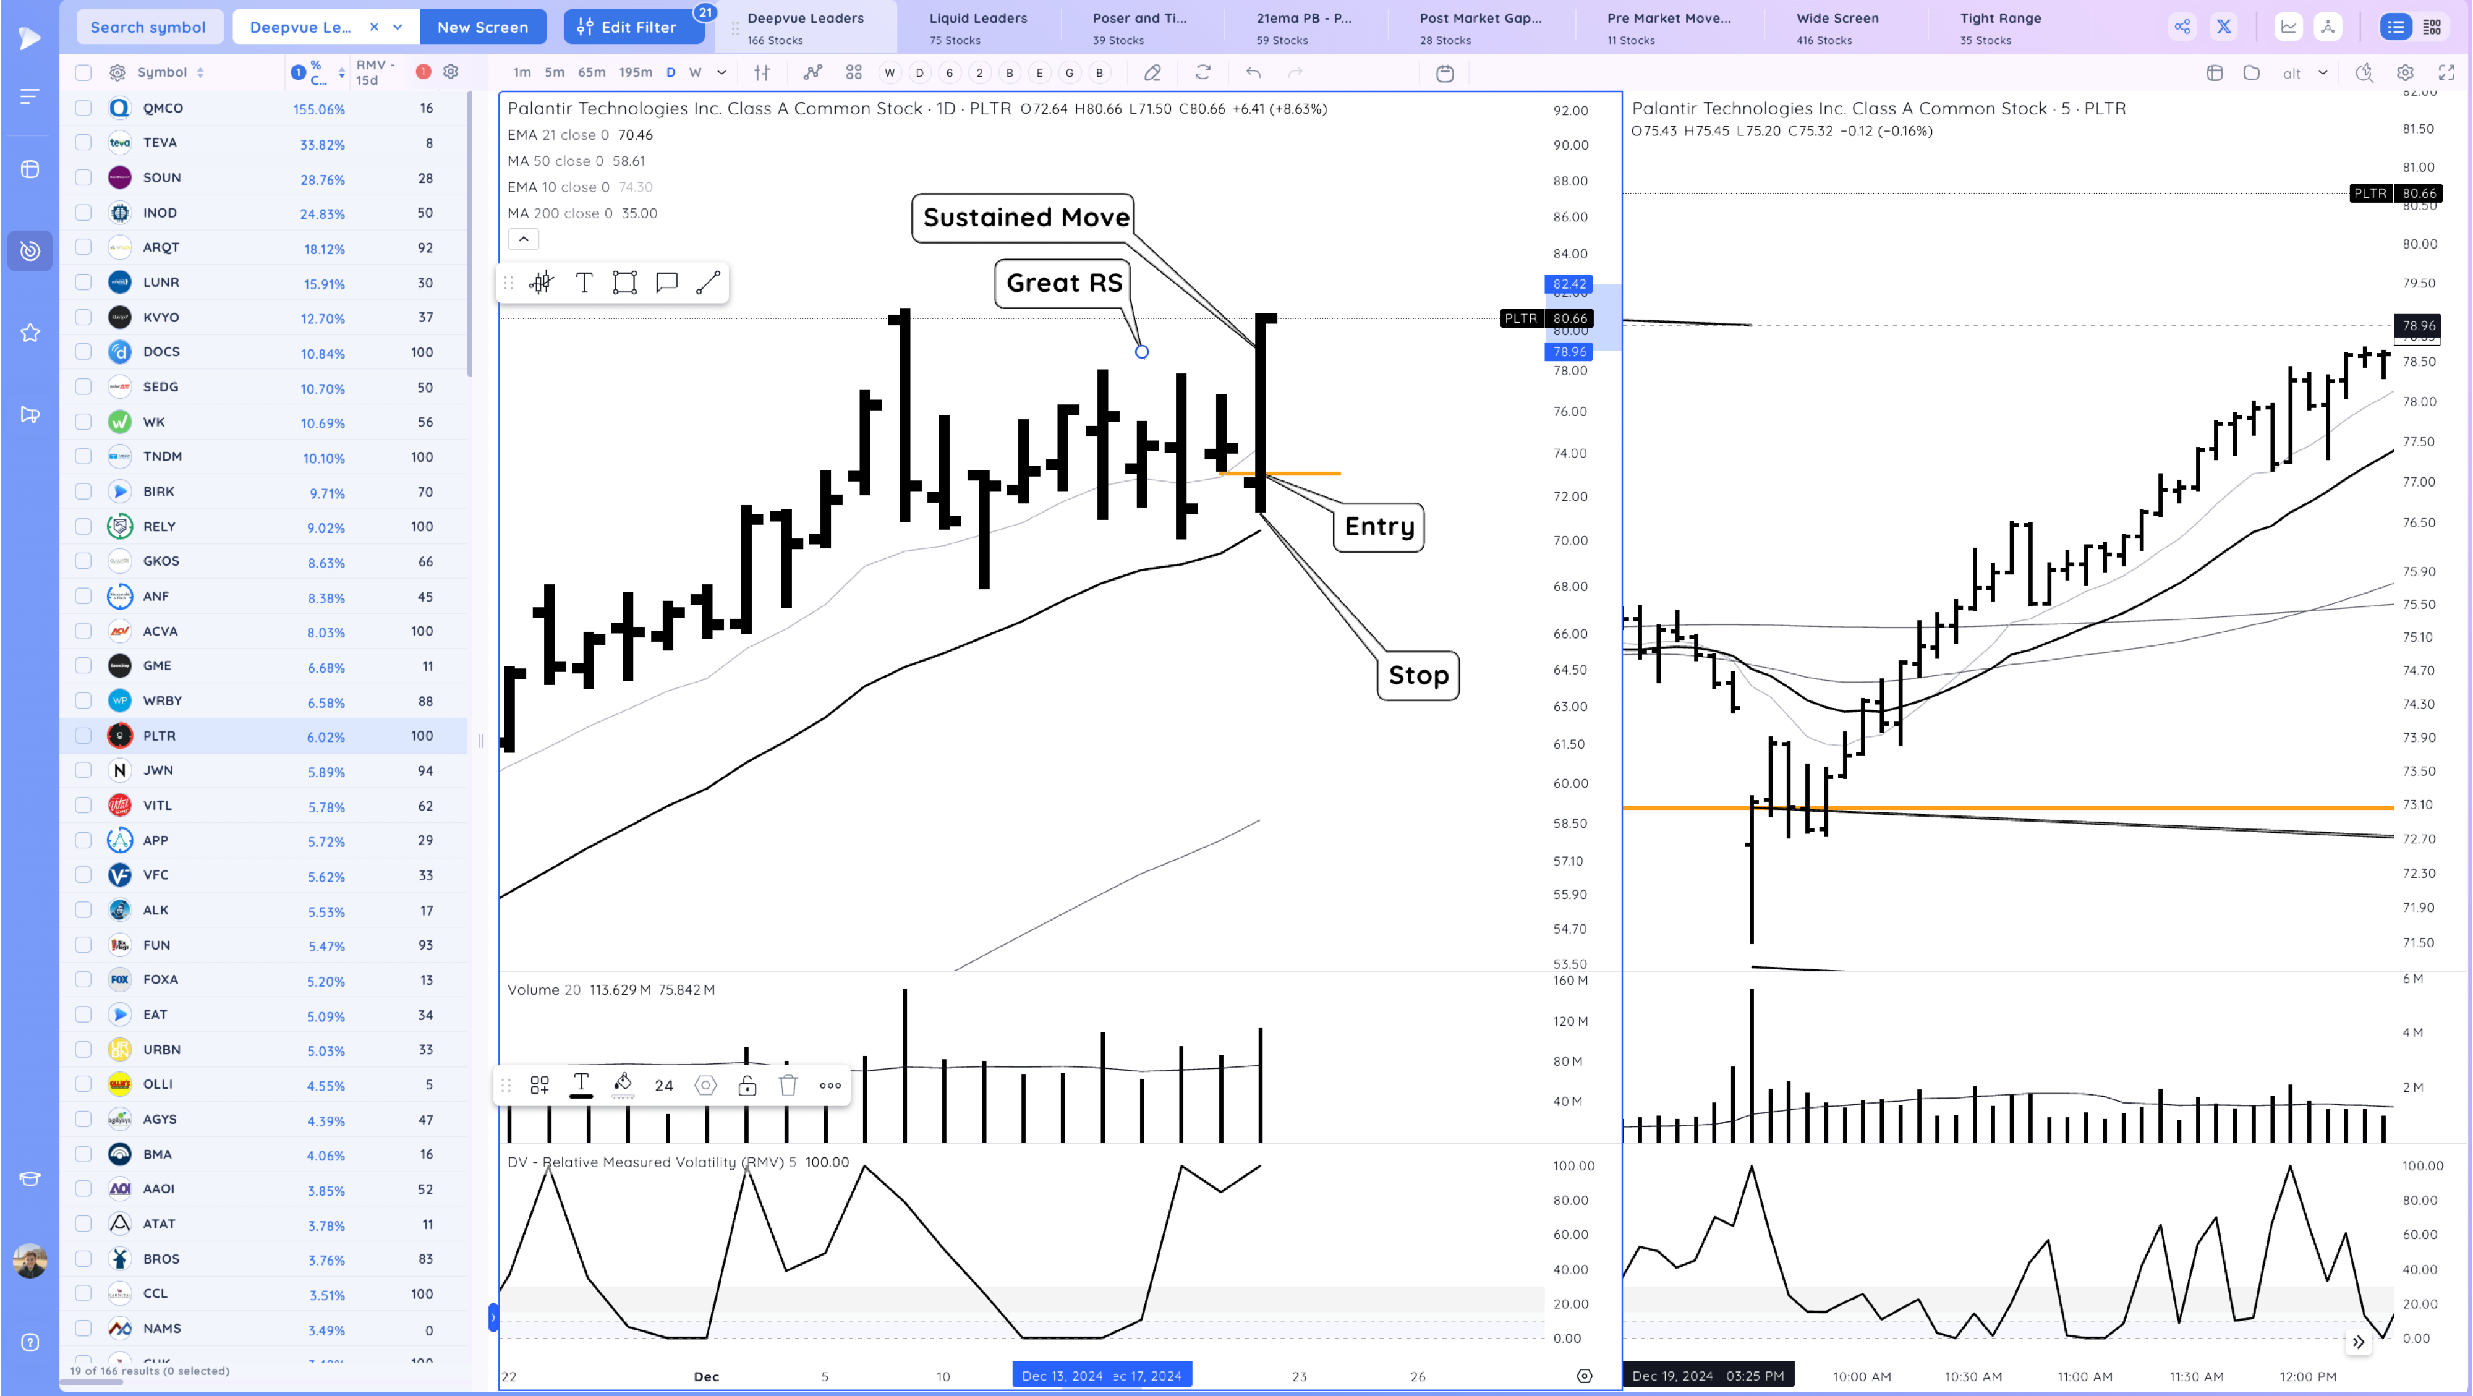This screenshot has height=1396, width=2473.
Task: Expand the timeframe dropdown chevron
Action: pos(722,72)
